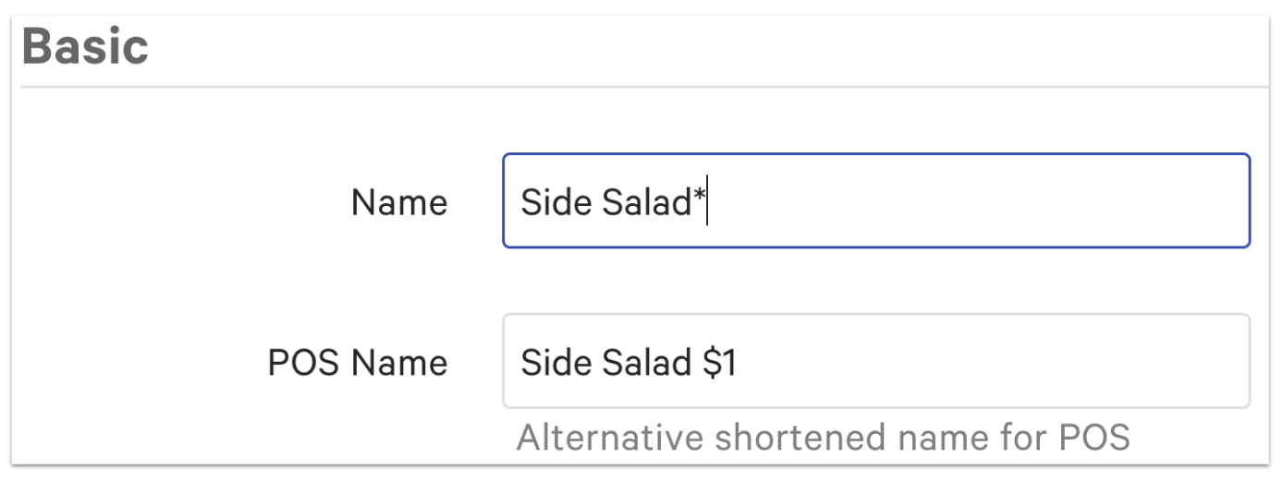Click the Alternative shortened name helper text

click(823, 437)
